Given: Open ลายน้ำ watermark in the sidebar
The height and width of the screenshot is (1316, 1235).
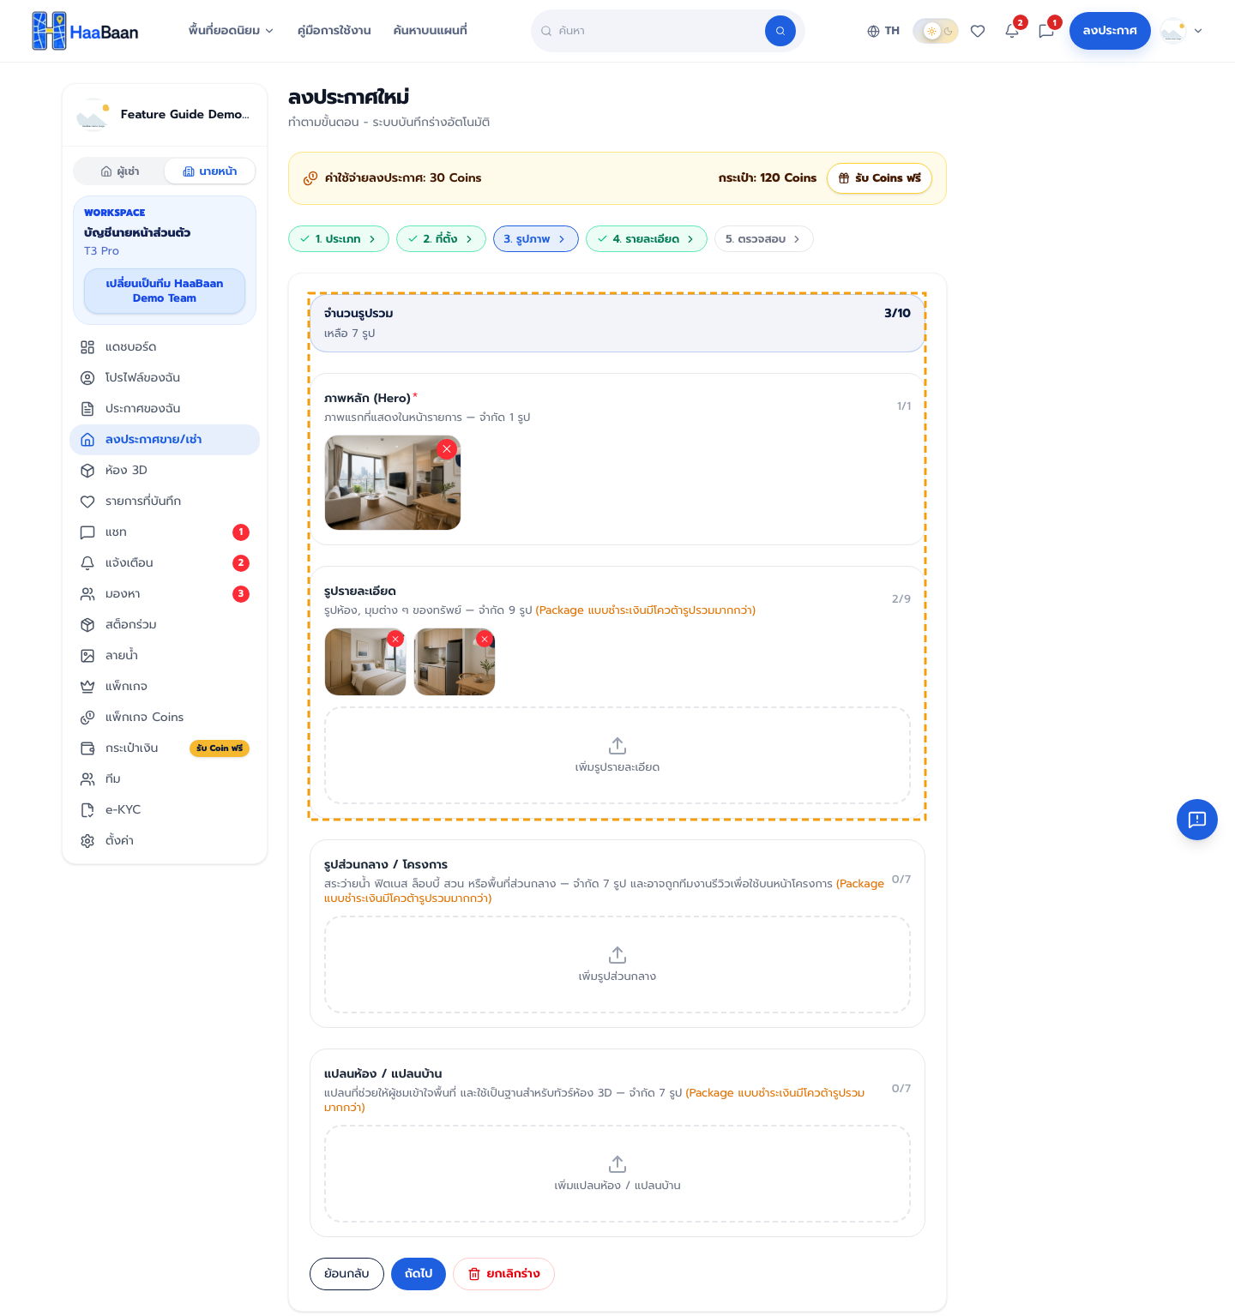Looking at the screenshot, I should click(x=165, y=656).
